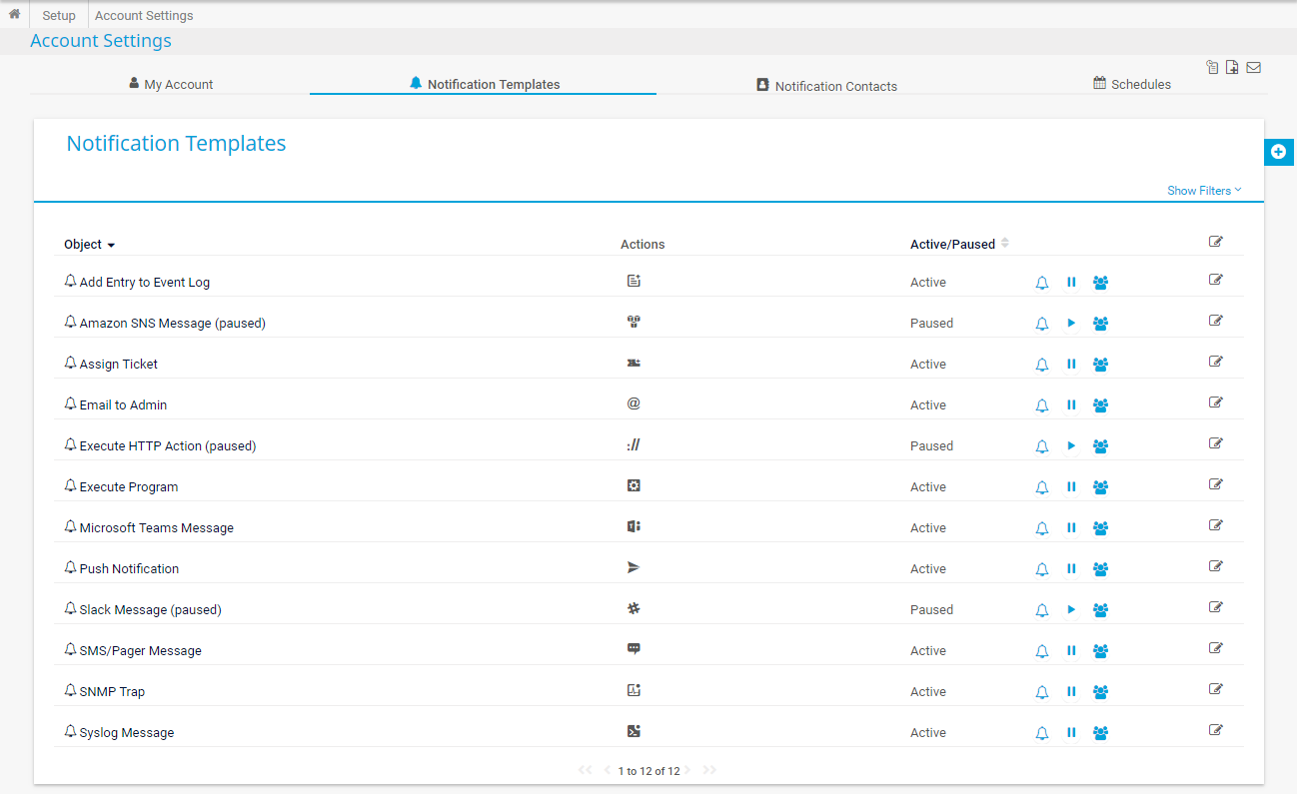1297x794 pixels.
Task: Select the Home icon in breadcrumb bar
Action: (x=13, y=15)
